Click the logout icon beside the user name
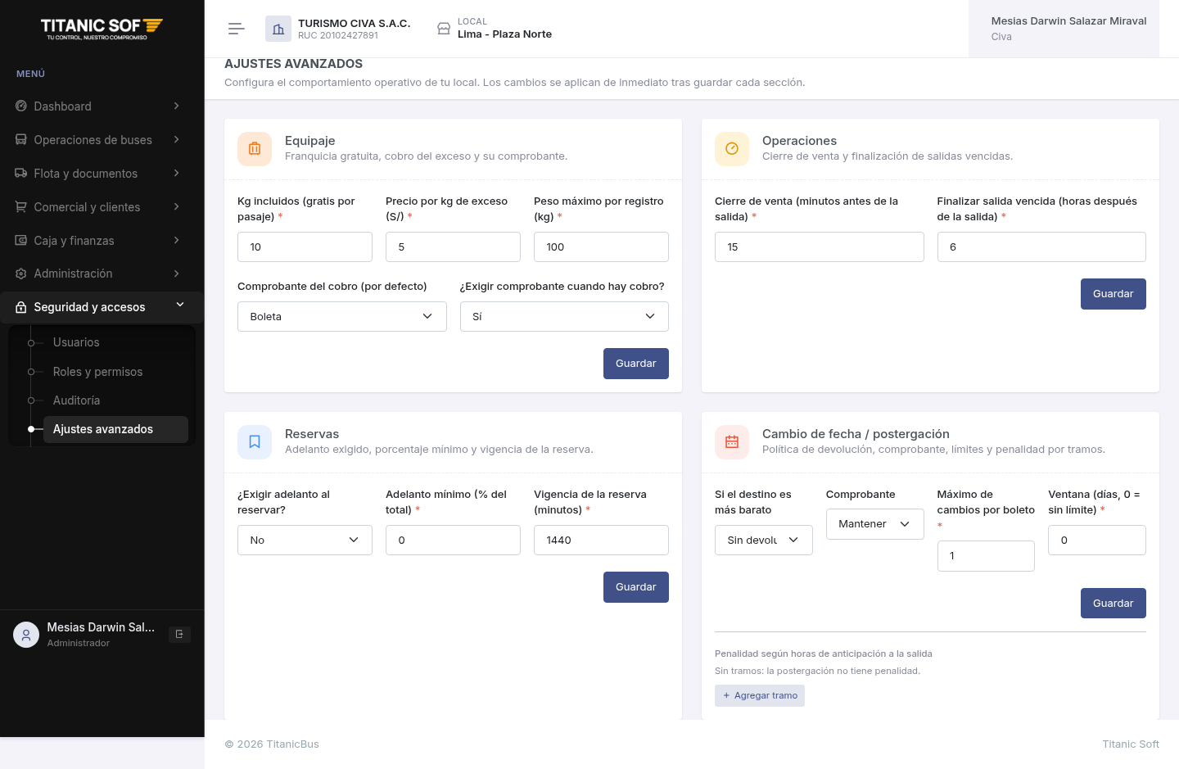 179,634
